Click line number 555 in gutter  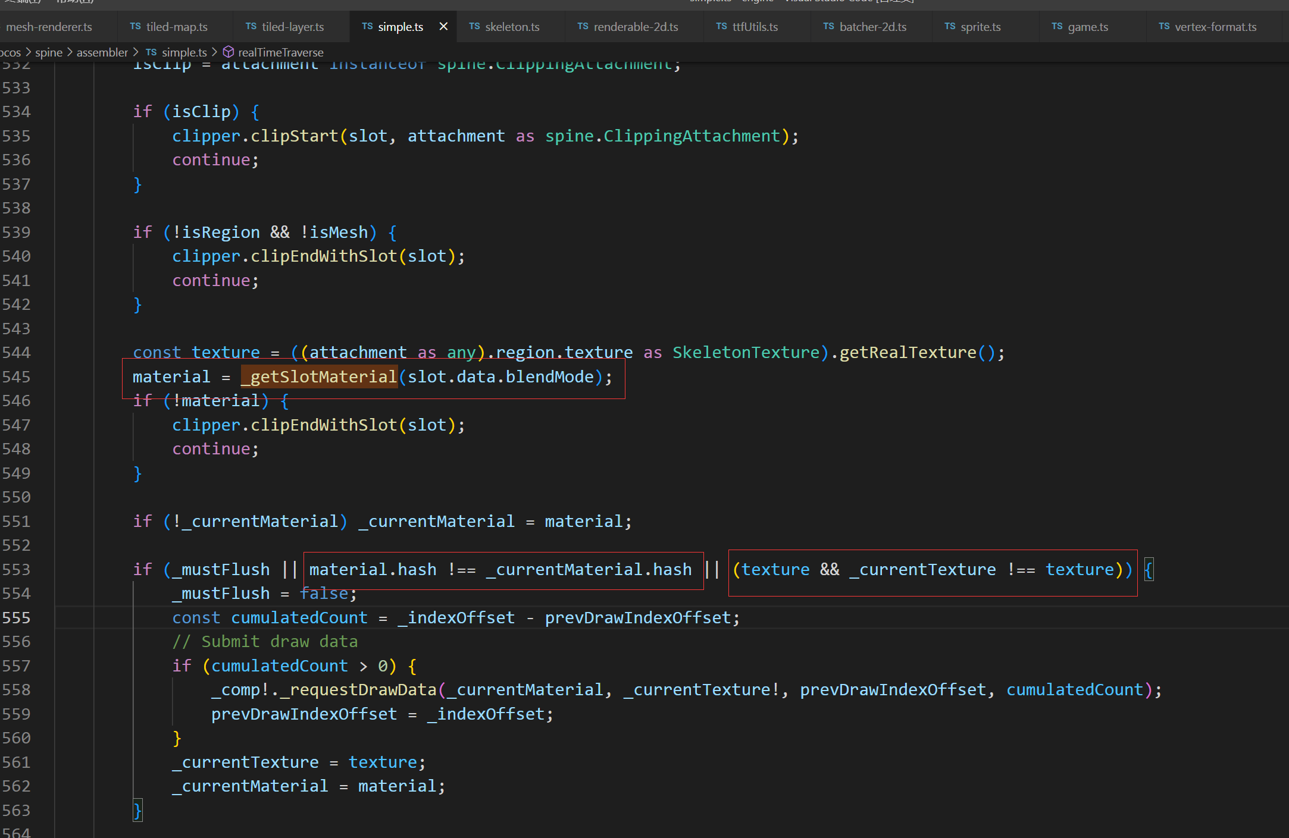(16, 618)
